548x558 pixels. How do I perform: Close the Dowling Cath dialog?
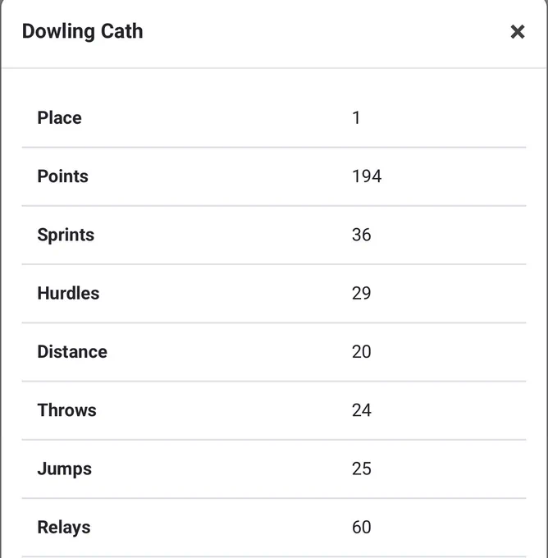tap(518, 32)
